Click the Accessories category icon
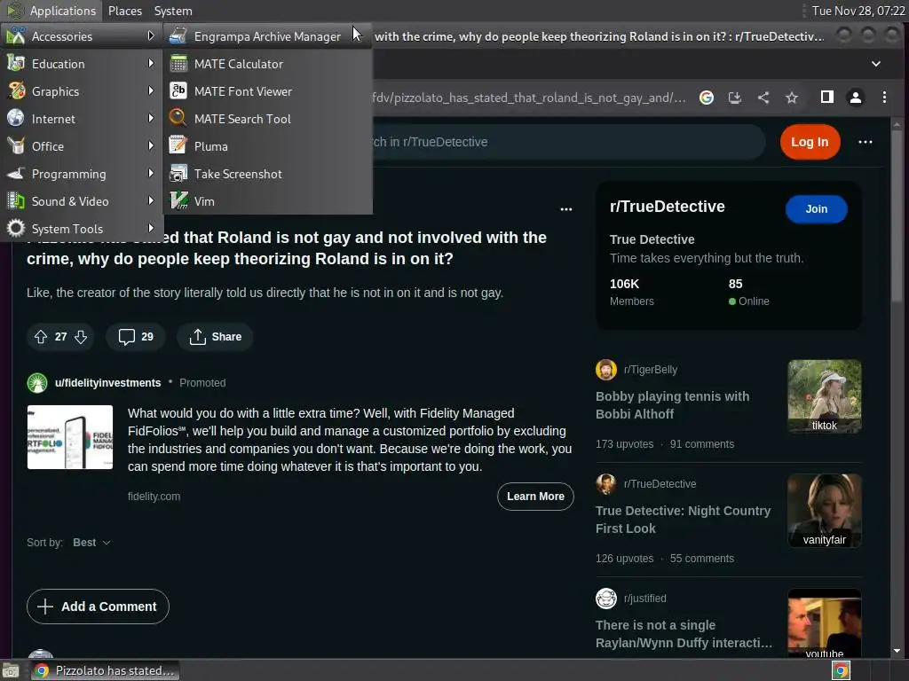 [x=16, y=35]
